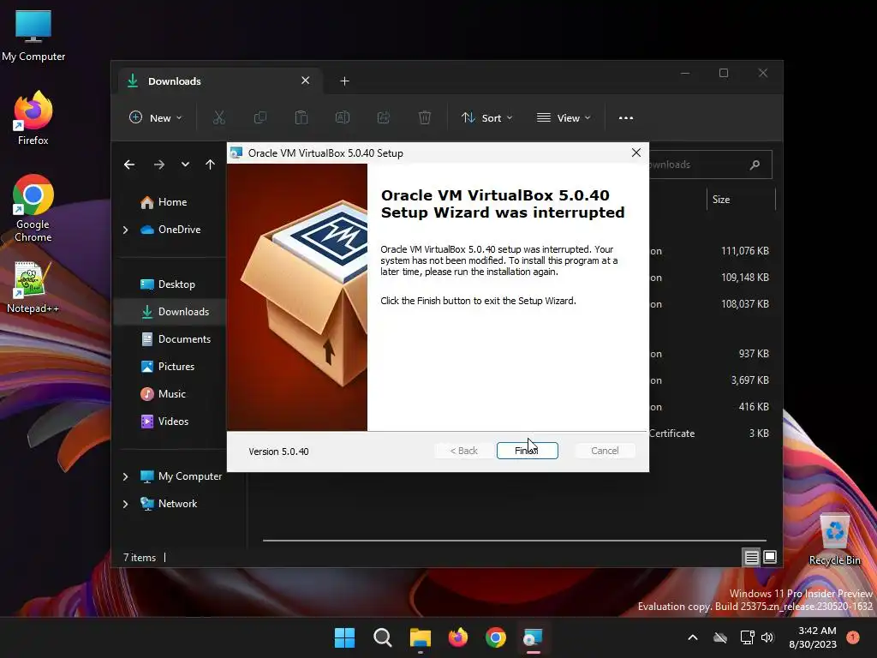
Task: Click the Certificate type cell
Action: (x=671, y=433)
